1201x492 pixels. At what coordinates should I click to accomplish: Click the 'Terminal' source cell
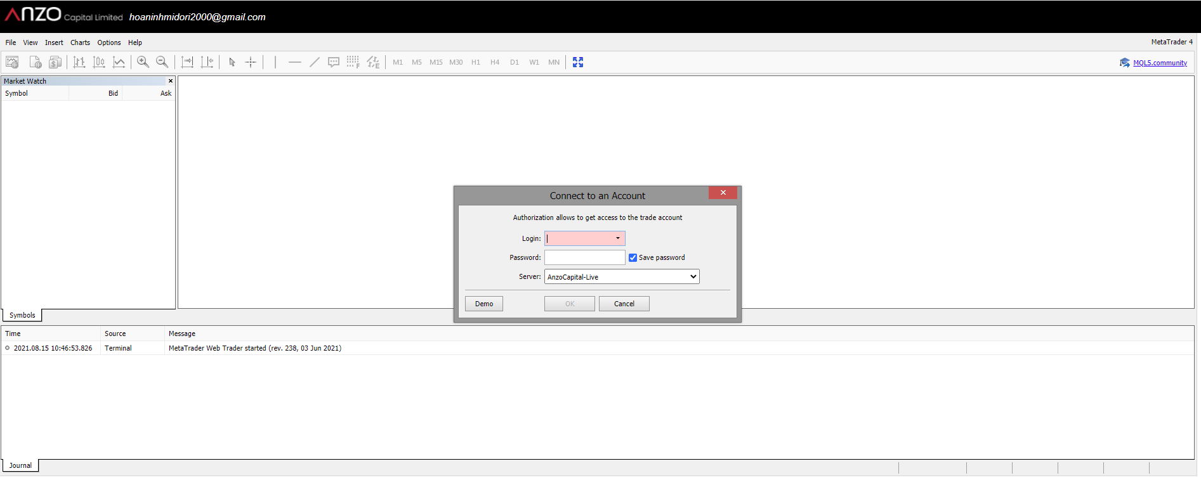click(118, 348)
